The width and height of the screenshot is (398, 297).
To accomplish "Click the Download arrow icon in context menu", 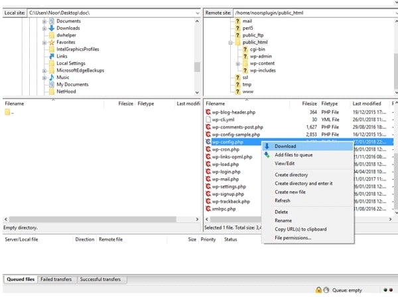I will (267, 146).
